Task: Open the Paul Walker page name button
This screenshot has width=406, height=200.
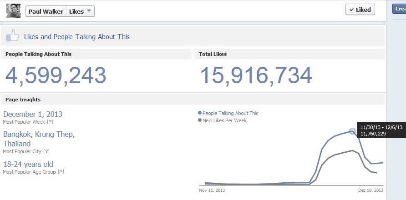Action: pos(46,11)
